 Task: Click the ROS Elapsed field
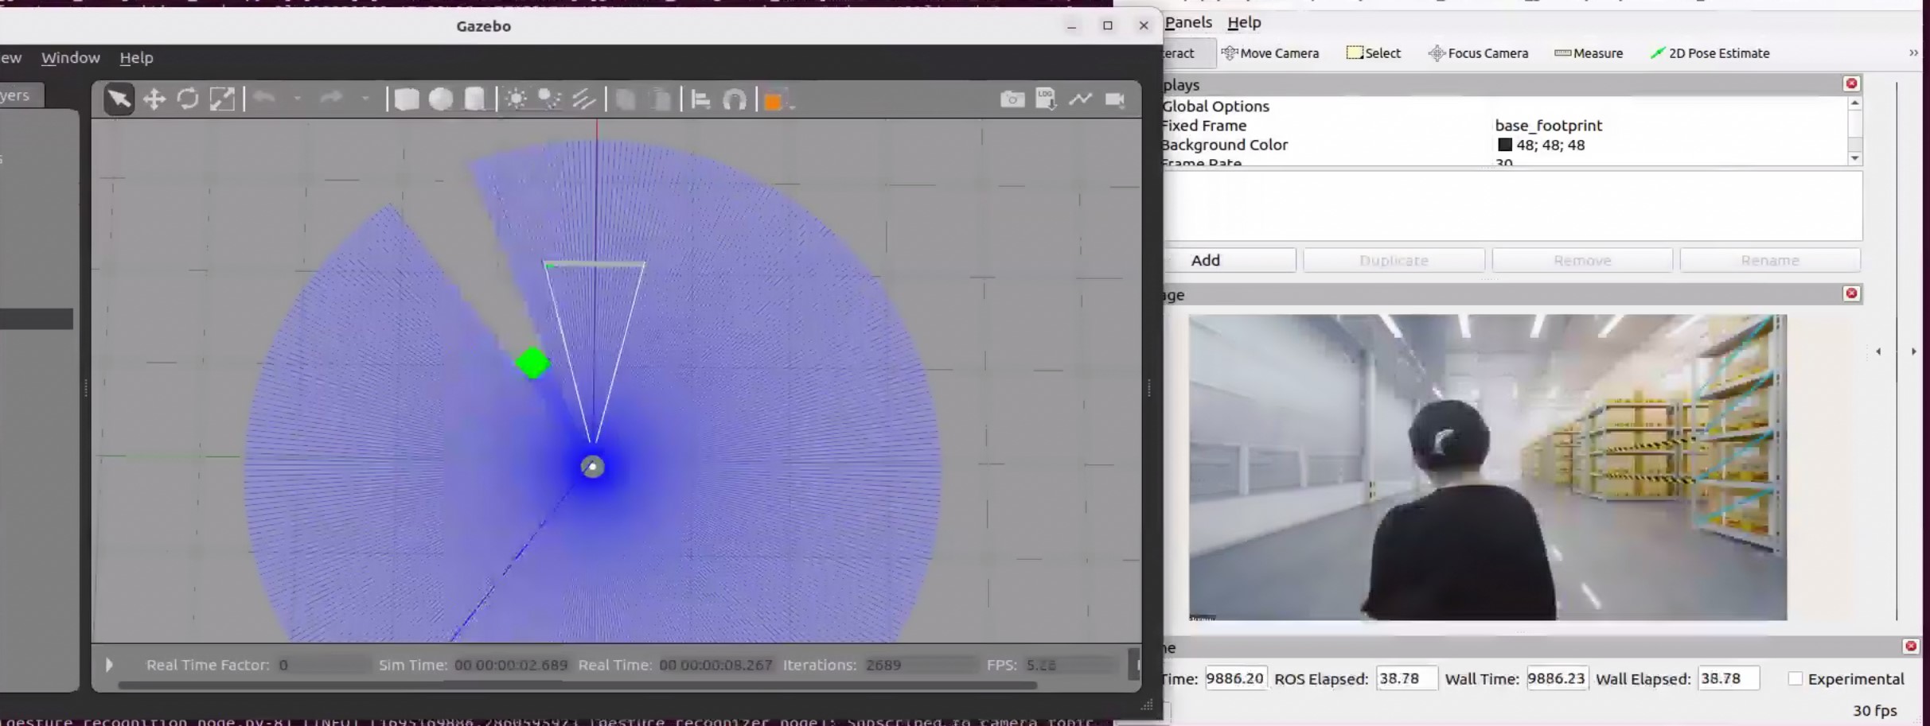[1406, 678]
